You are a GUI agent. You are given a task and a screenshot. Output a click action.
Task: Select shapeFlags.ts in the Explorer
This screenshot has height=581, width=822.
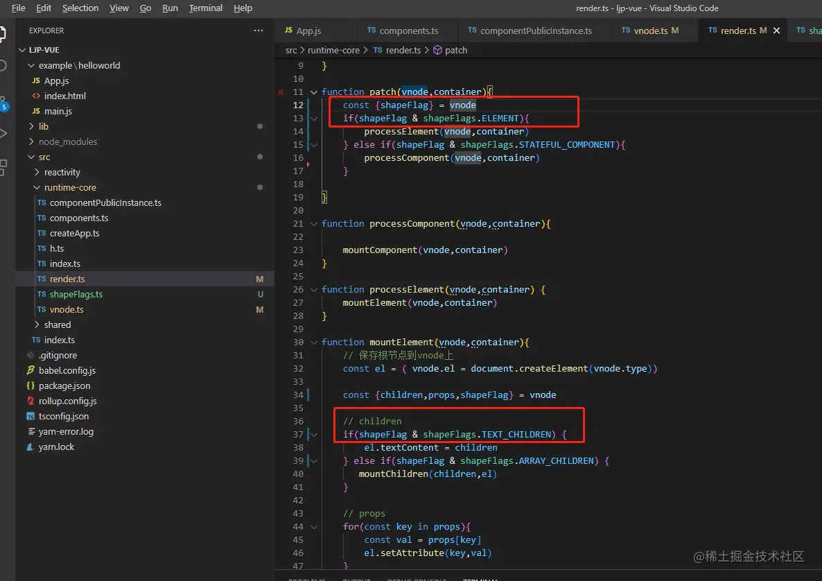click(76, 294)
